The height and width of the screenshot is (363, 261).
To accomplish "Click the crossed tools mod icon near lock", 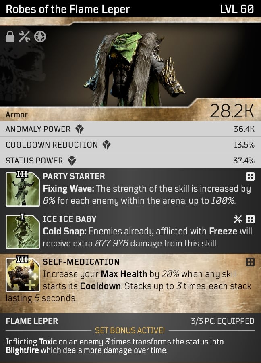I will pyautogui.click(x=25, y=37).
